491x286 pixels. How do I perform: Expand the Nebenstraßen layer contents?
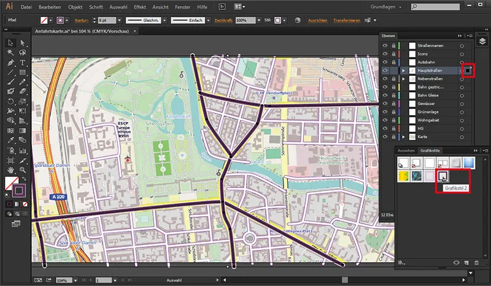point(403,80)
